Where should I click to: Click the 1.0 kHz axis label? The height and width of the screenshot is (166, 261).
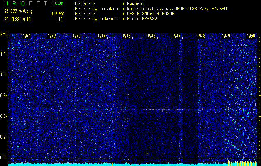(x=4, y=75)
